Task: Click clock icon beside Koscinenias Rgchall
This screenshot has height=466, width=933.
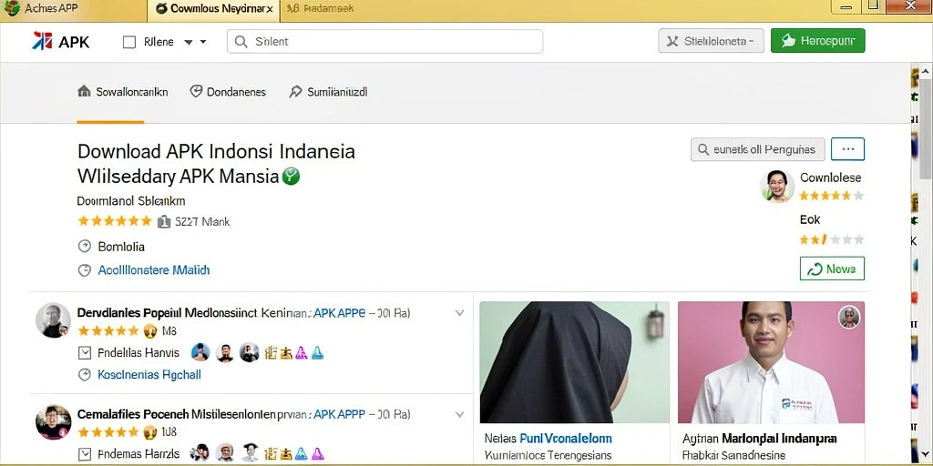Action: [85, 374]
